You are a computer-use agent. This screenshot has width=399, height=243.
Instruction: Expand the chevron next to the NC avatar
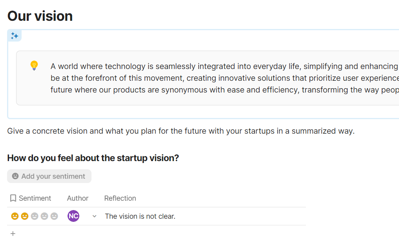pyautogui.click(x=94, y=216)
